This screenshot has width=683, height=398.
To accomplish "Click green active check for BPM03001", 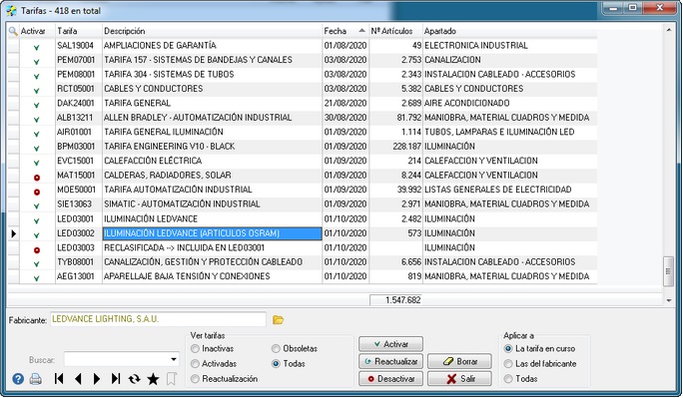I will pyautogui.click(x=37, y=149).
